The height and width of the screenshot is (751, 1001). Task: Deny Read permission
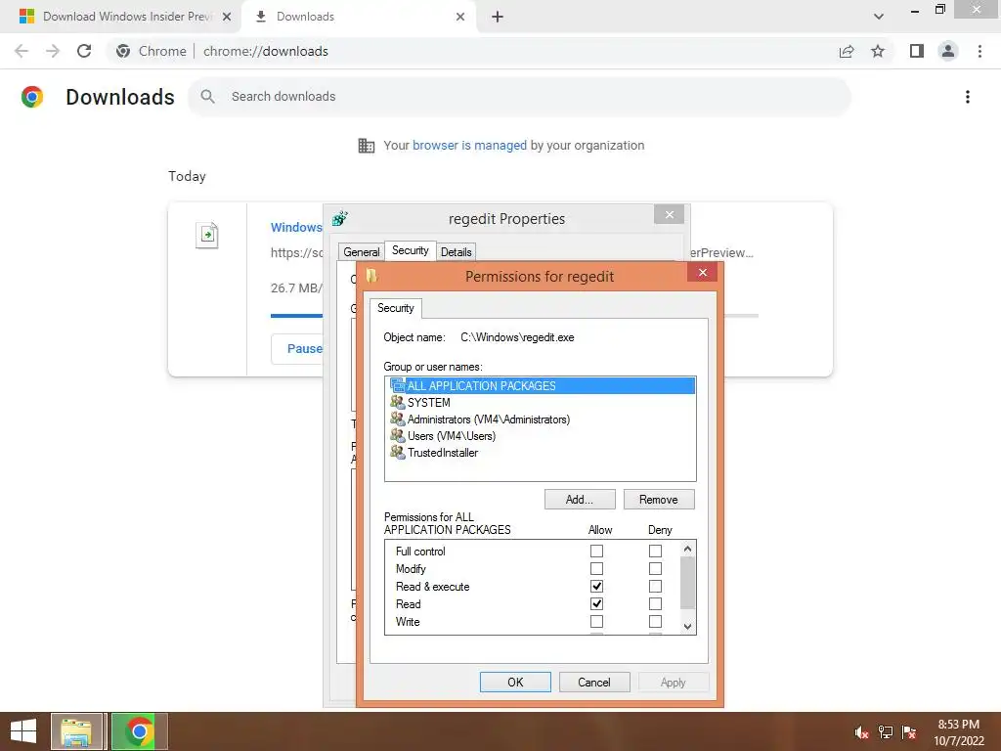[655, 603]
